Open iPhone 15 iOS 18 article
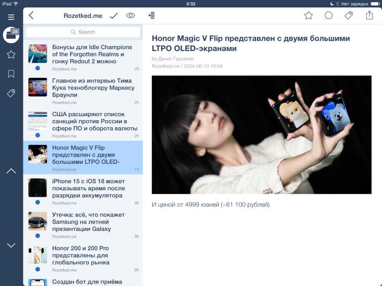Viewport: 382px width, 286px height. pos(83,191)
